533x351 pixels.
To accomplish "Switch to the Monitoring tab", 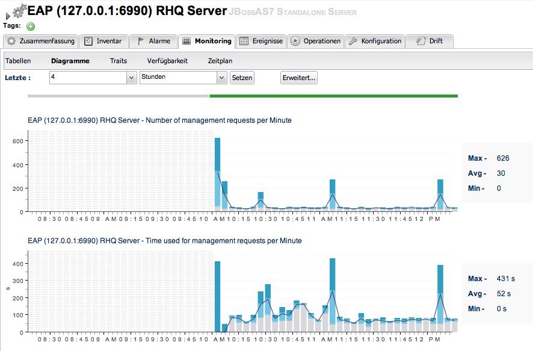I will [x=207, y=41].
